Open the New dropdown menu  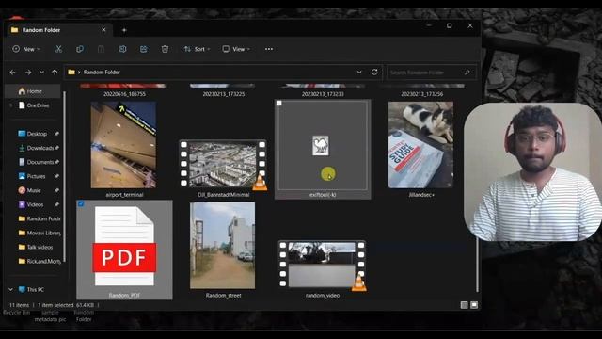pos(26,49)
